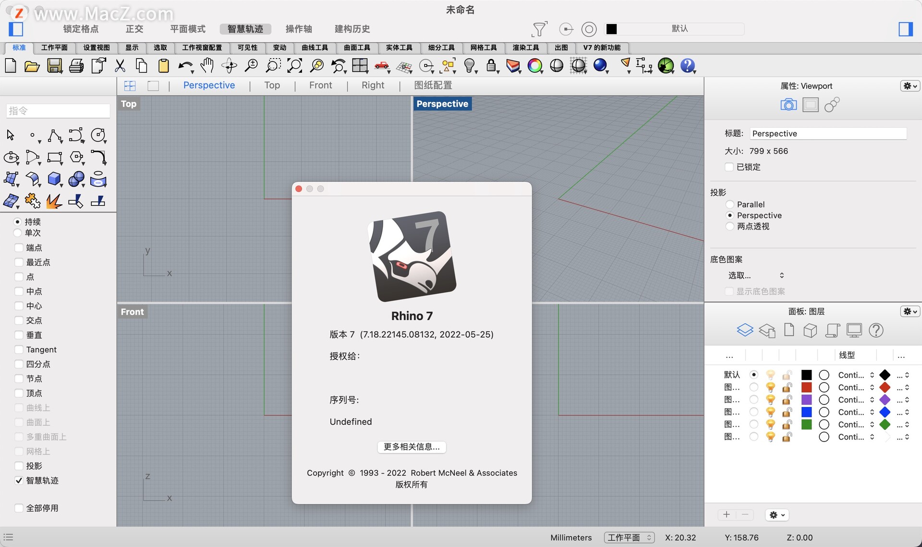Switch to the 图纸配置 viewport tab
The width and height of the screenshot is (922, 547).
pyautogui.click(x=433, y=85)
